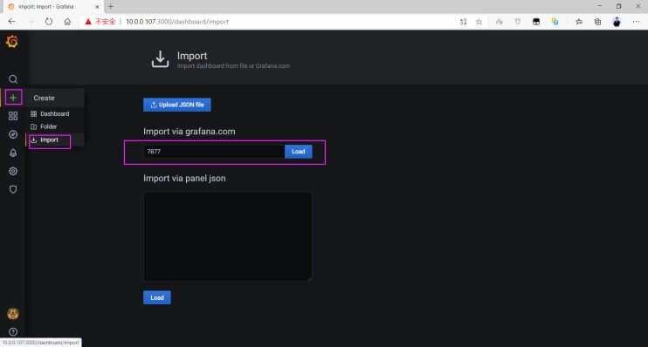Open the Alerting bell icon
Screen dimensions: 648x347
point(13,153)
